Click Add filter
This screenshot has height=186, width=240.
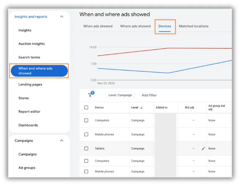pyautogui.click(x=149, y=95)
